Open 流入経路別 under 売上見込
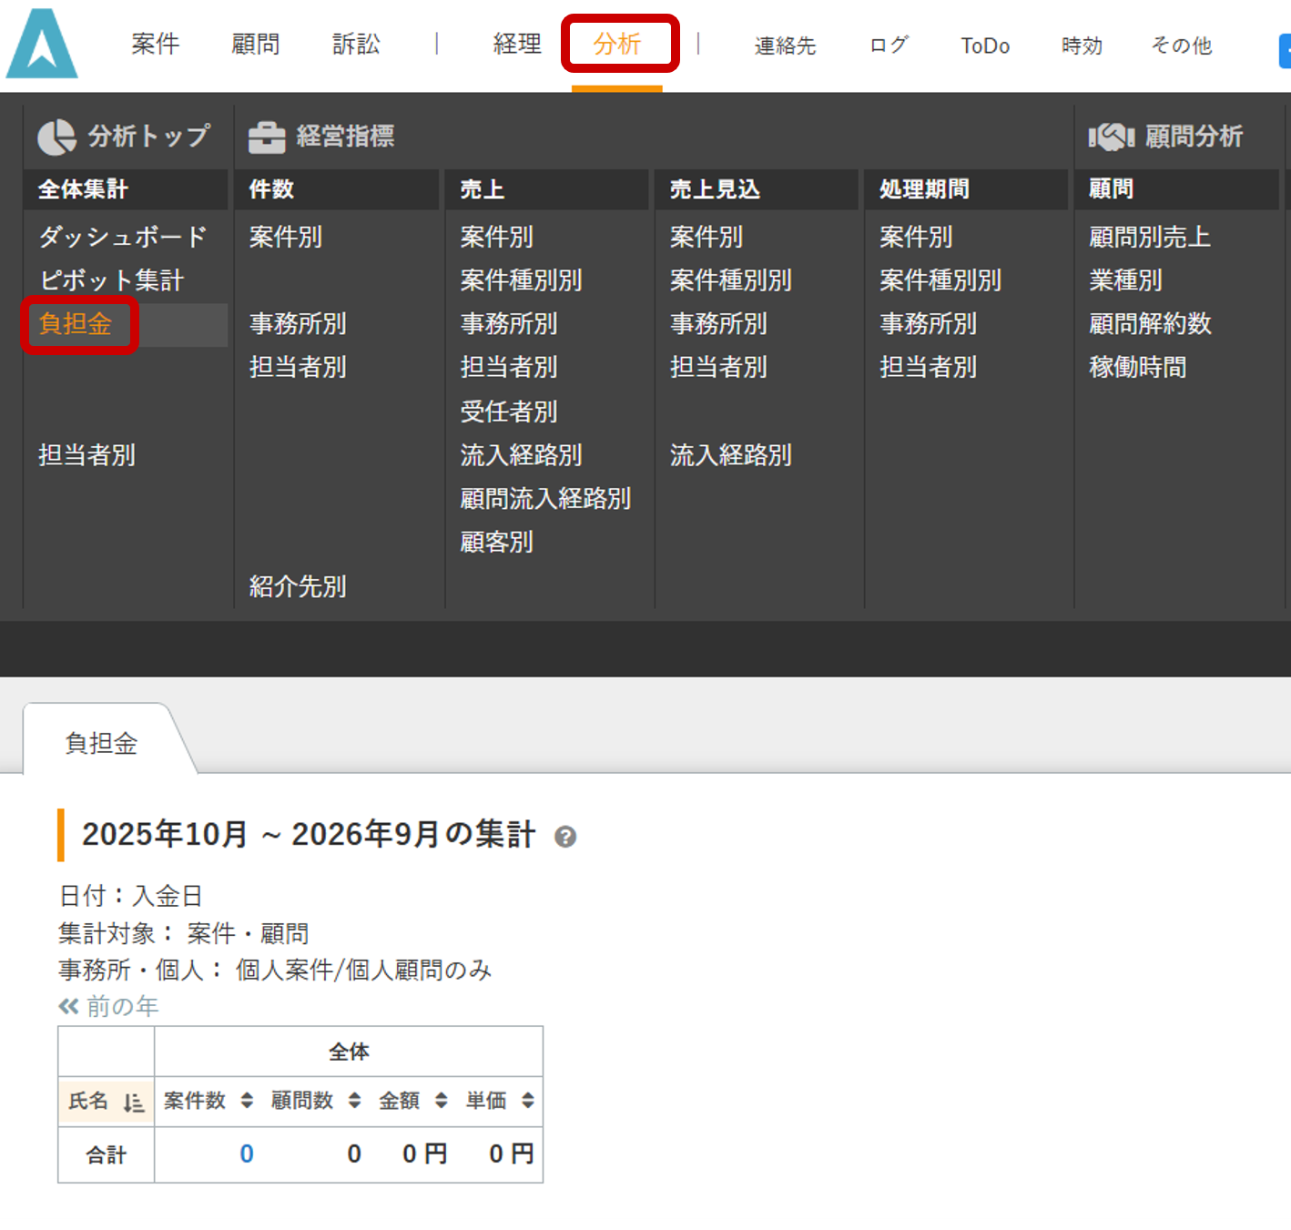The image size is (1291, 1230). (731, 455)
